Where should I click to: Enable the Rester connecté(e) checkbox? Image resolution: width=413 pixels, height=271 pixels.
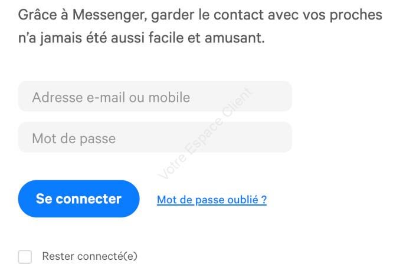[x=25, y=256]
